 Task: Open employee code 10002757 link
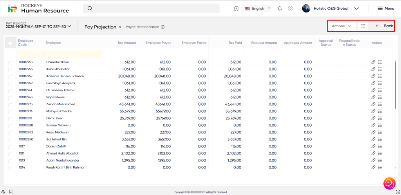click(x=25, y=76)
